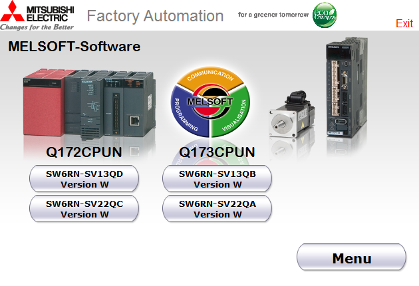The width and height of the screenshot is (419, 286).
Task: Click the Q173CPUN heading
Action: pyautogui.click(x=217, y=152)
